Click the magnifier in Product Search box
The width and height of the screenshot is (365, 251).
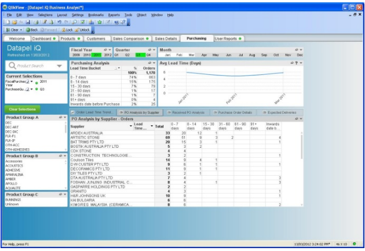click(x=12, y=66)
